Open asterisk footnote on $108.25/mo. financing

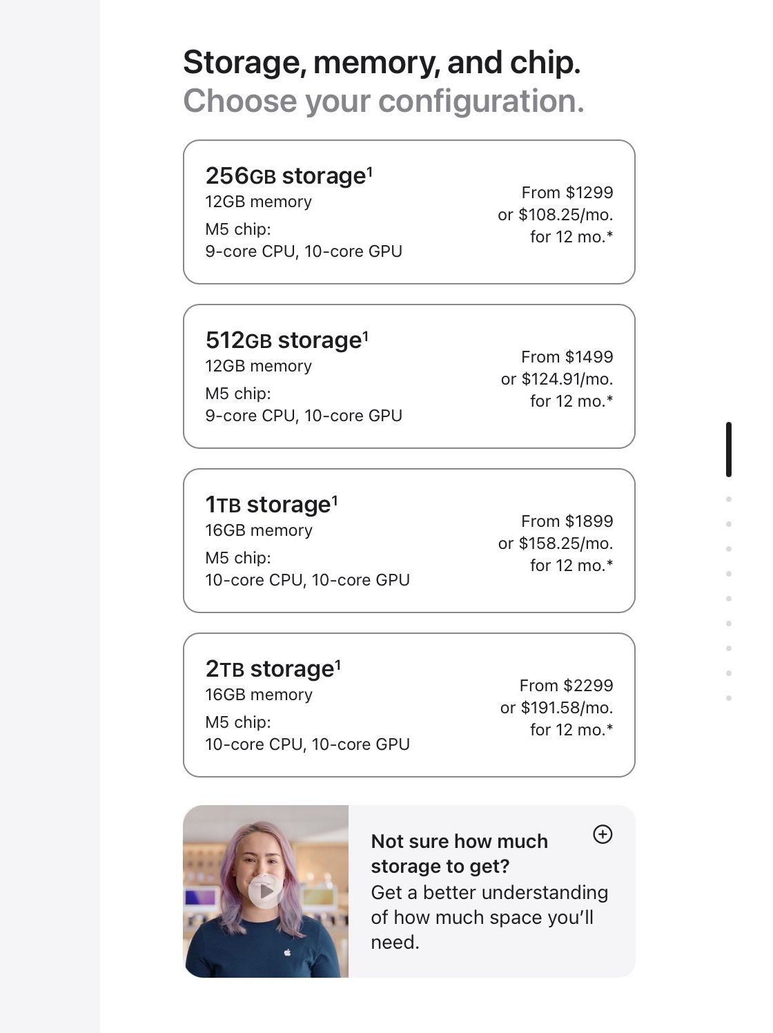610,236
